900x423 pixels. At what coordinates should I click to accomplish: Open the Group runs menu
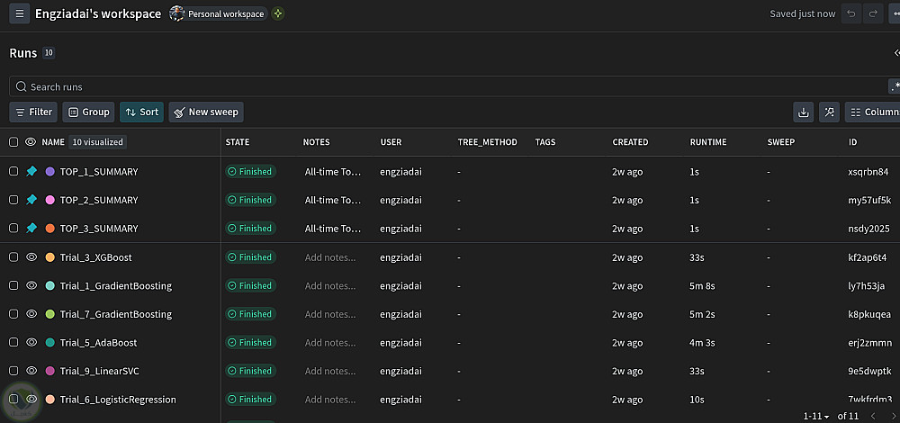pos(88,112)
